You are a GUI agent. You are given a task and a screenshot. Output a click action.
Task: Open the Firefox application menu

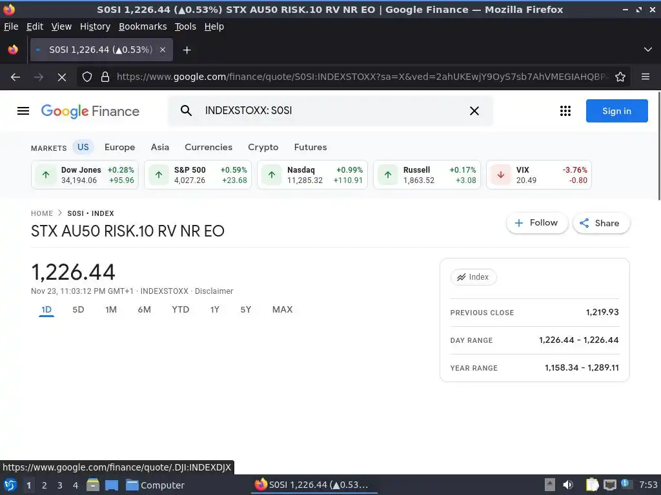point(646,77)
